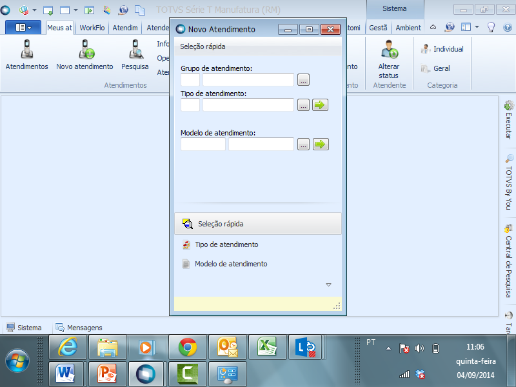Switch to the Ambient ribbon tab
The height and width of the screenshot is (387, 516).
(x=408, y=28)
